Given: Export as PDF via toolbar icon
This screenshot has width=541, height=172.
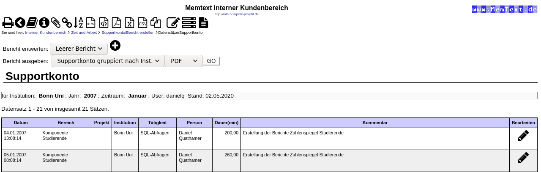Looking at the screenshot, I should pos(117,22).
